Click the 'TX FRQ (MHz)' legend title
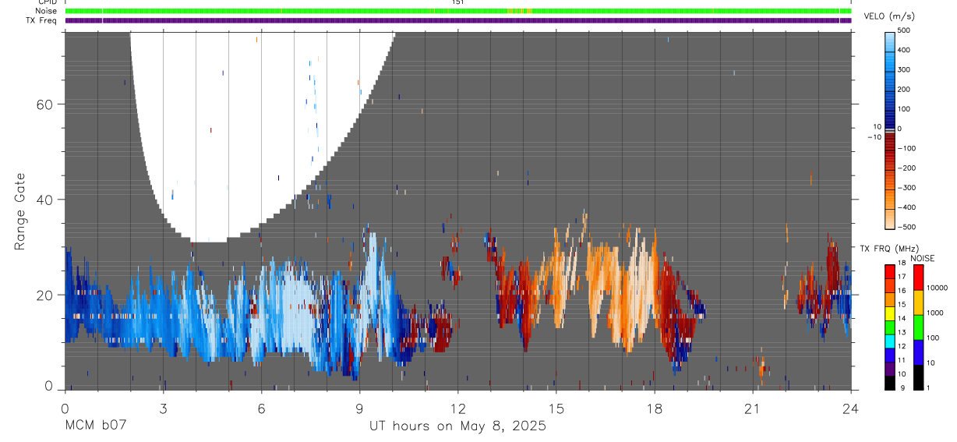 888,248
